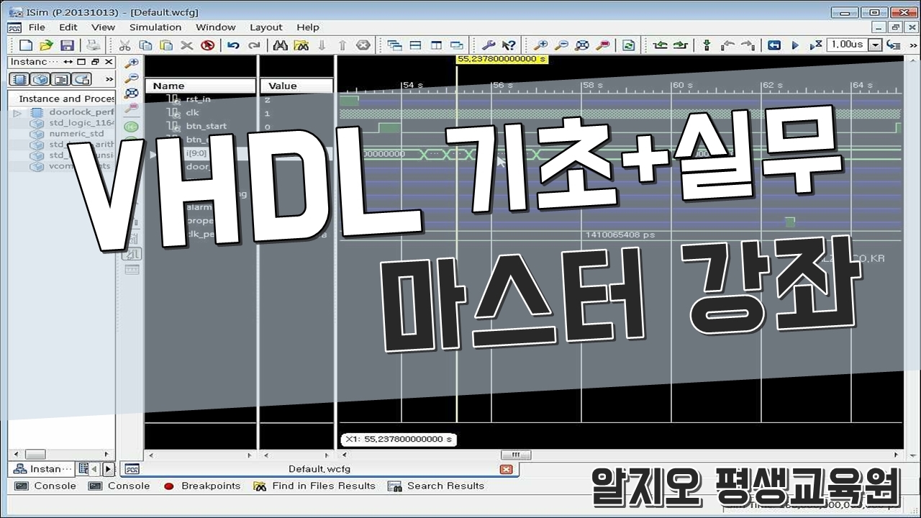The height and width of the screenshot is (518, 921).
Task: Click the Run All play icon
Action: pos(795,45)
